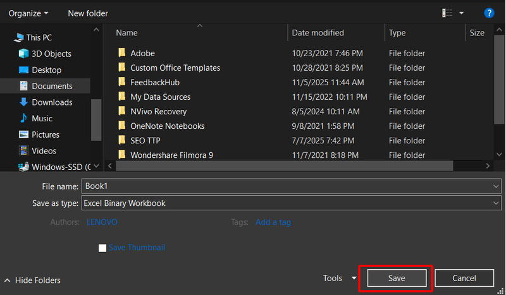This screenshot has height=295, width=506.
Task: Open Pictures in the navigation pane
Action: pyautogui.click(x=46, y=135)
